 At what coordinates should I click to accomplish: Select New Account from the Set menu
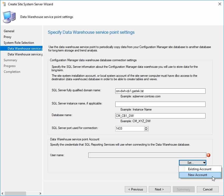coord(197,175)
